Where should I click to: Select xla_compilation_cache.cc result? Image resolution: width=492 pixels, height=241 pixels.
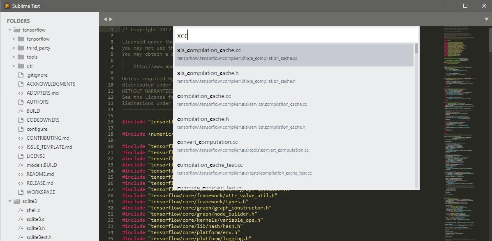[x=294, y=55]
